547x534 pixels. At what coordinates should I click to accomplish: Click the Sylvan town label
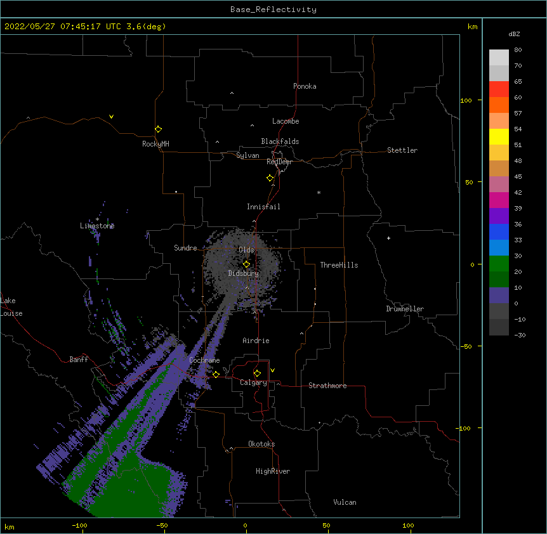(x=247, y=155)
